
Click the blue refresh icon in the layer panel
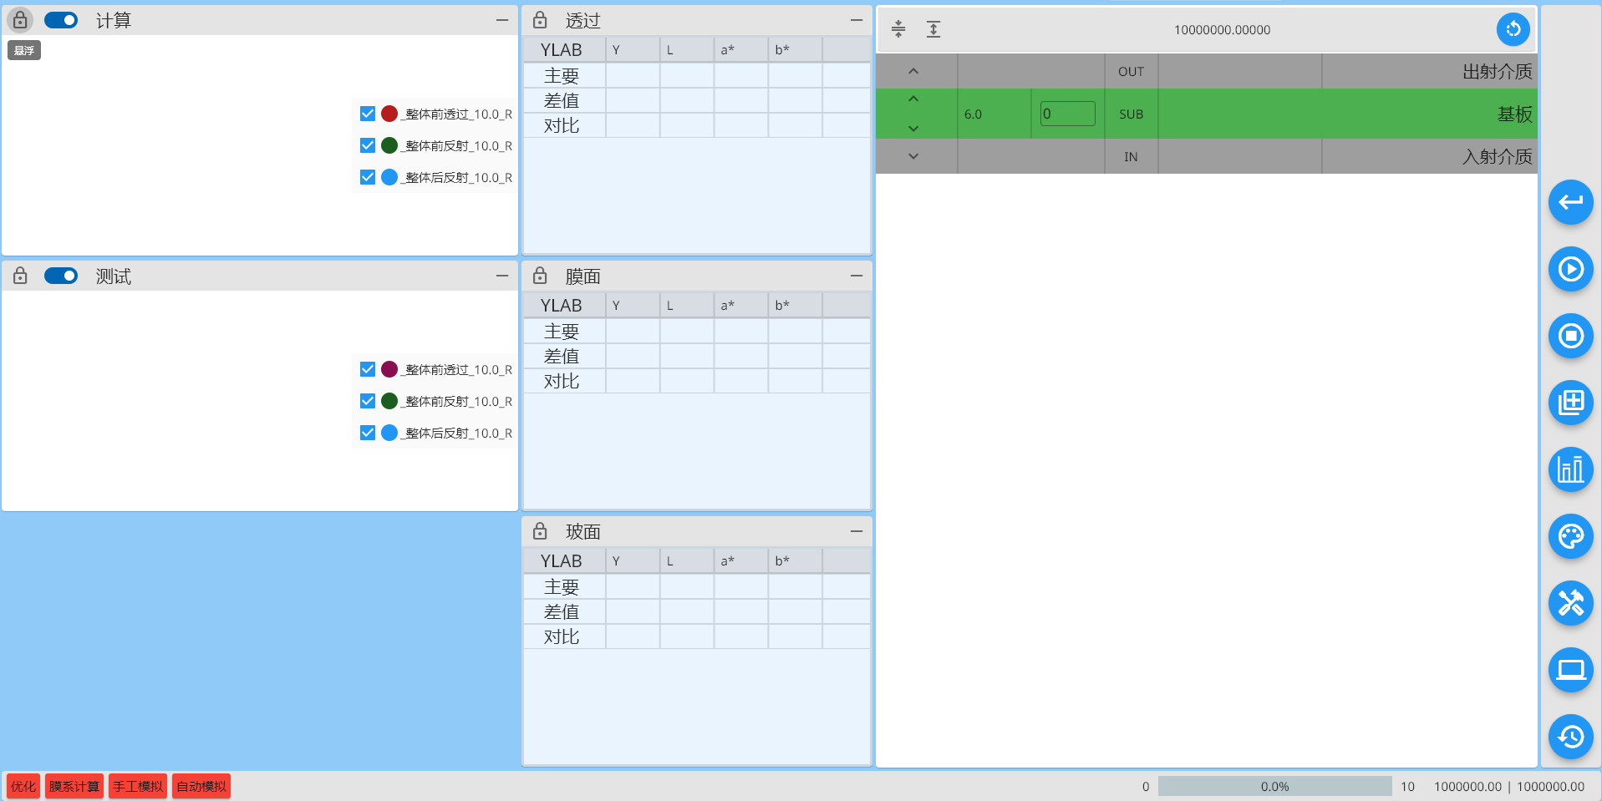[x=1513, y=29]
